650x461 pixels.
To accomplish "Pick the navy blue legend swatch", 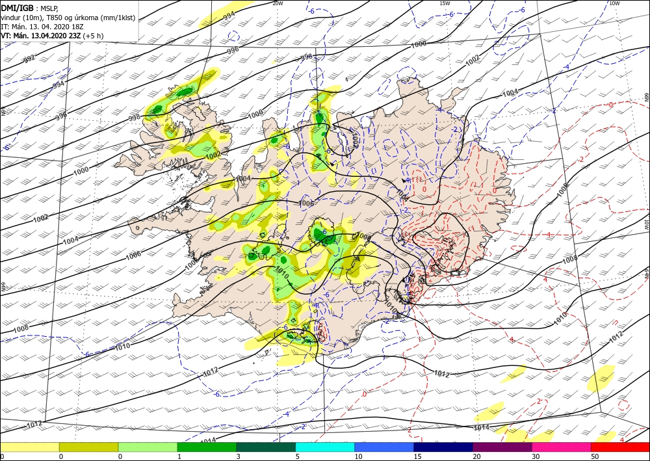I will [x=443, y=447].
